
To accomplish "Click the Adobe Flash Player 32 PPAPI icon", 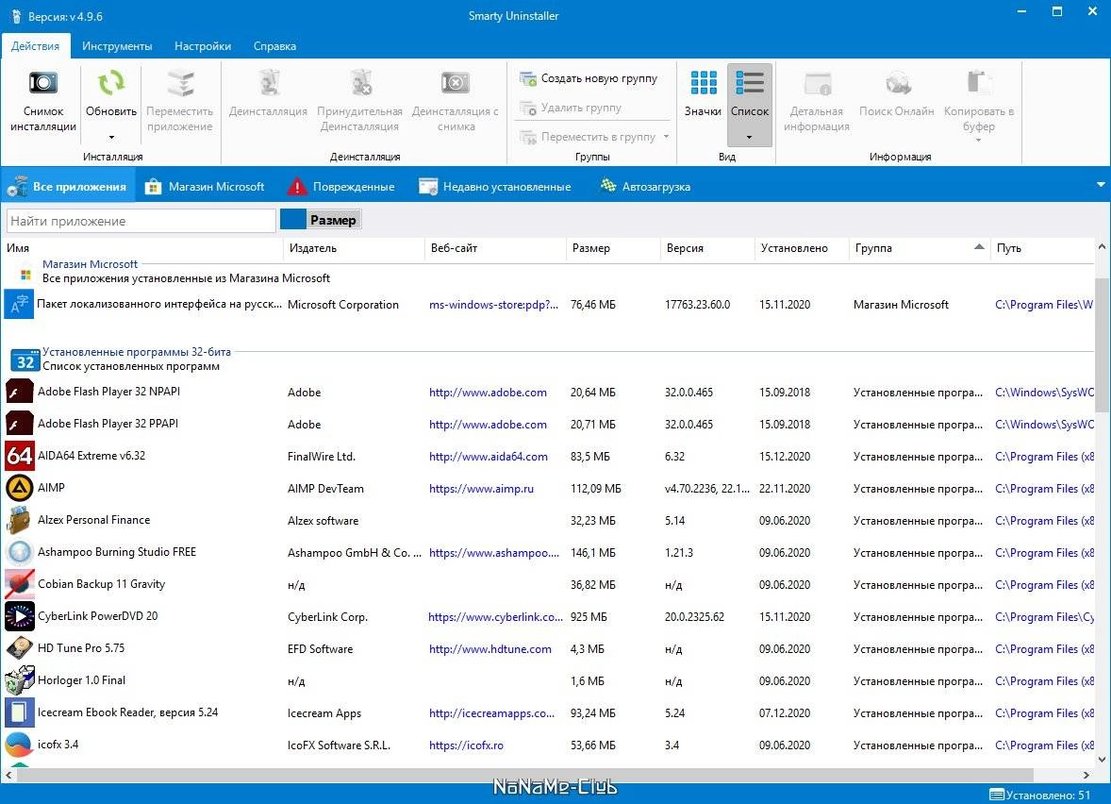I will 19,424.
